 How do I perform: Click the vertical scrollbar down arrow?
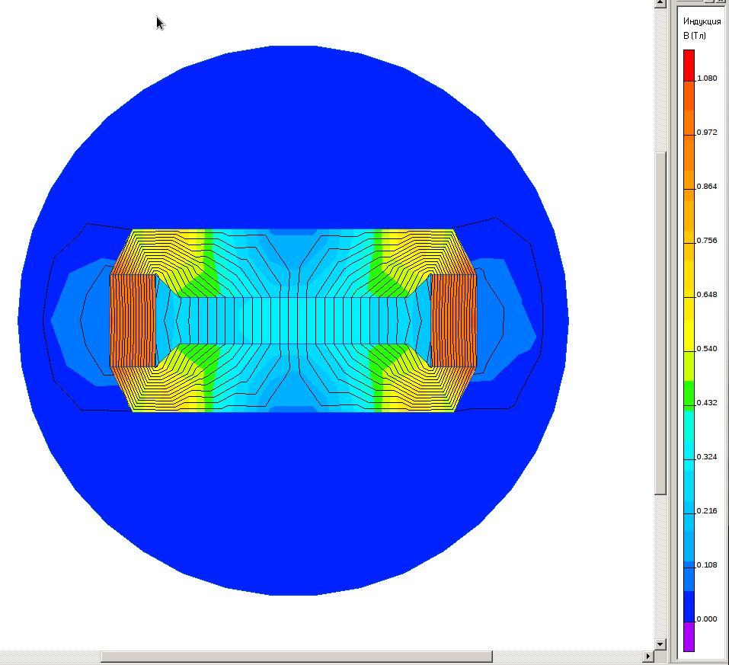(x=660, y=644)
